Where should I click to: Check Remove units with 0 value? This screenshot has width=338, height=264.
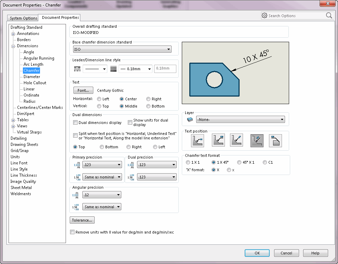click(x=72, y=232)
